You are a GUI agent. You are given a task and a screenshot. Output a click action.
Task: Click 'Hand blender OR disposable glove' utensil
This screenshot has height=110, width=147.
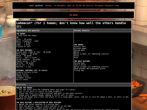(x=90, y=68)
